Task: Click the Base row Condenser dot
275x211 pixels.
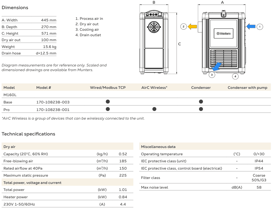Action: click(x=201, y=102)
